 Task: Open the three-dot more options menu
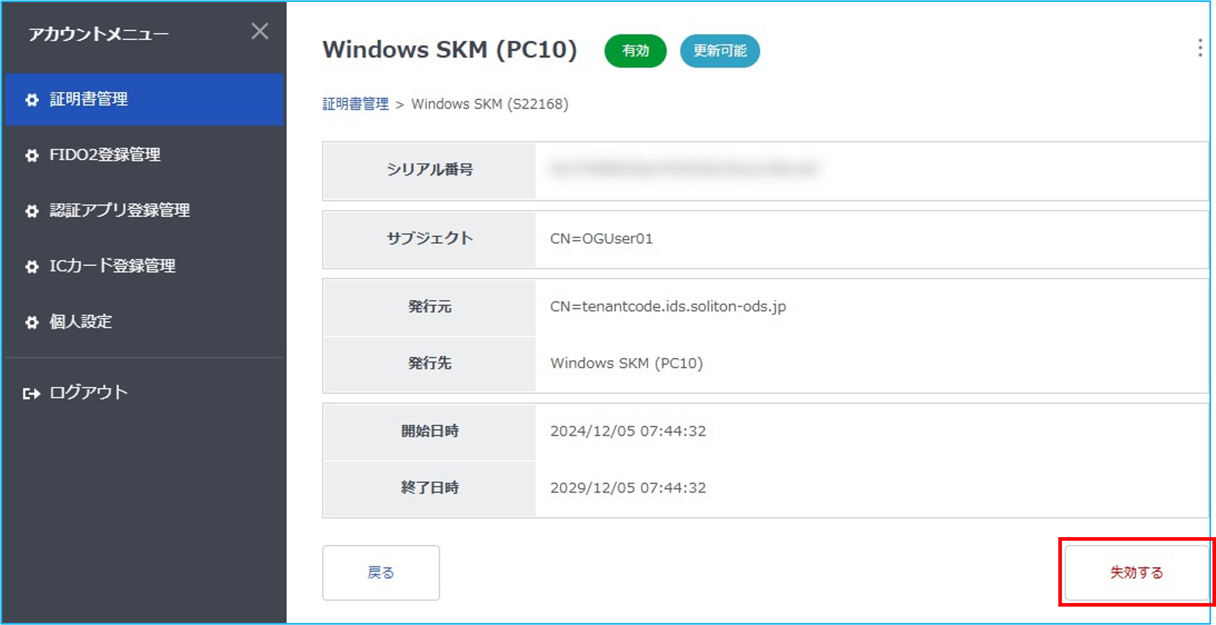1200,48
